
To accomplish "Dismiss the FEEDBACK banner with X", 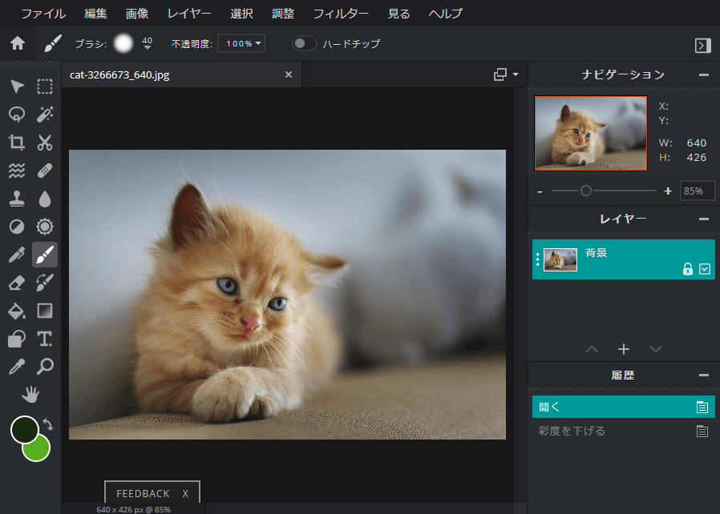I will (x=185, y=492).
